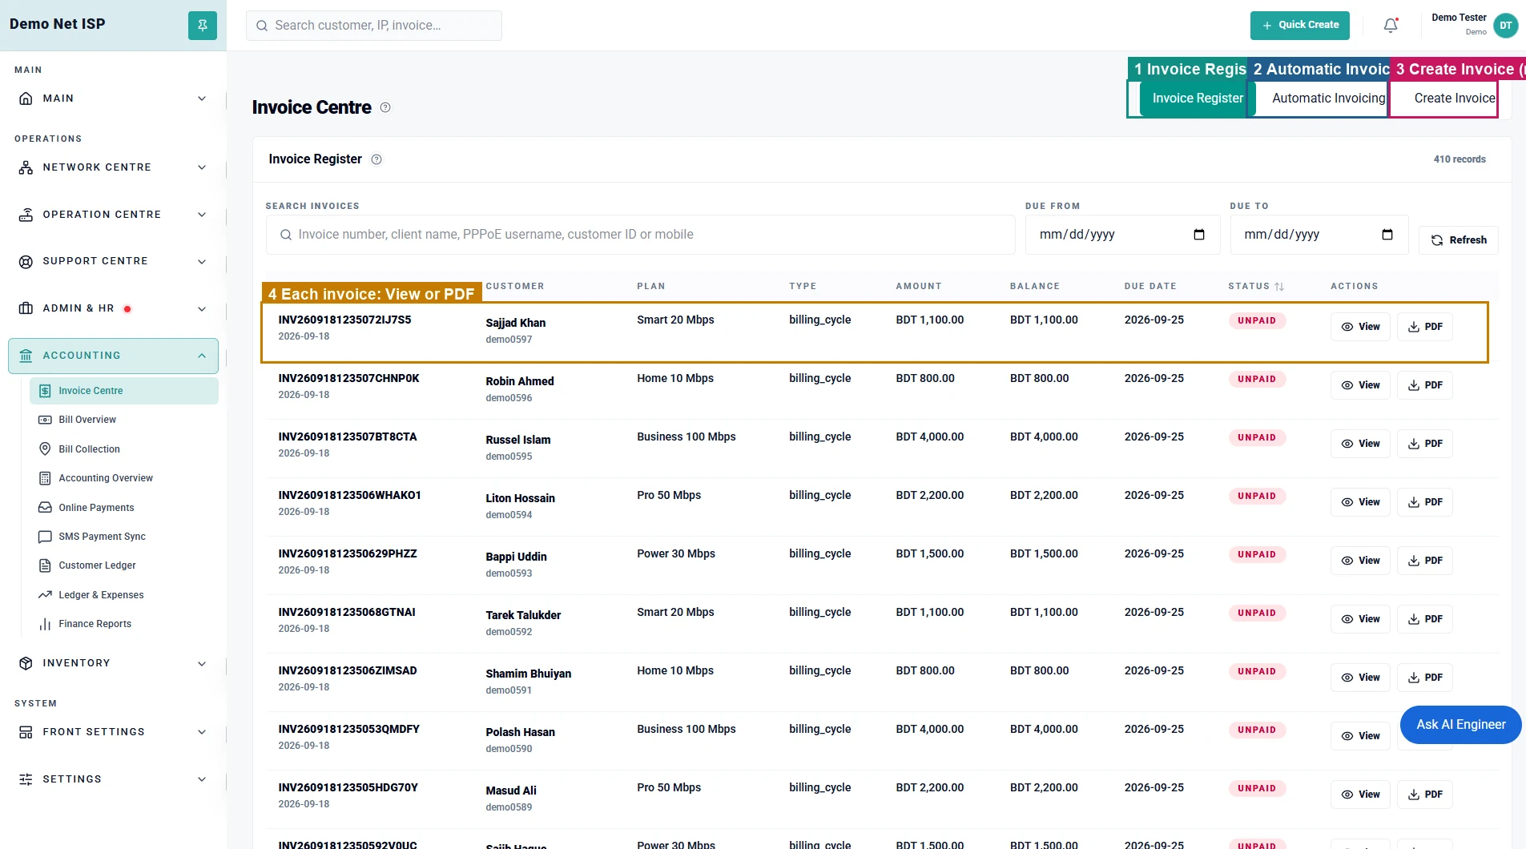Click invoice number INV2609181235072IJ7S5
1526x849 pixels.
click(x=344, y=320)
